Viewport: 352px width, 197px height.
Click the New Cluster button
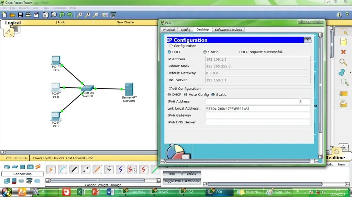[125, 22]
